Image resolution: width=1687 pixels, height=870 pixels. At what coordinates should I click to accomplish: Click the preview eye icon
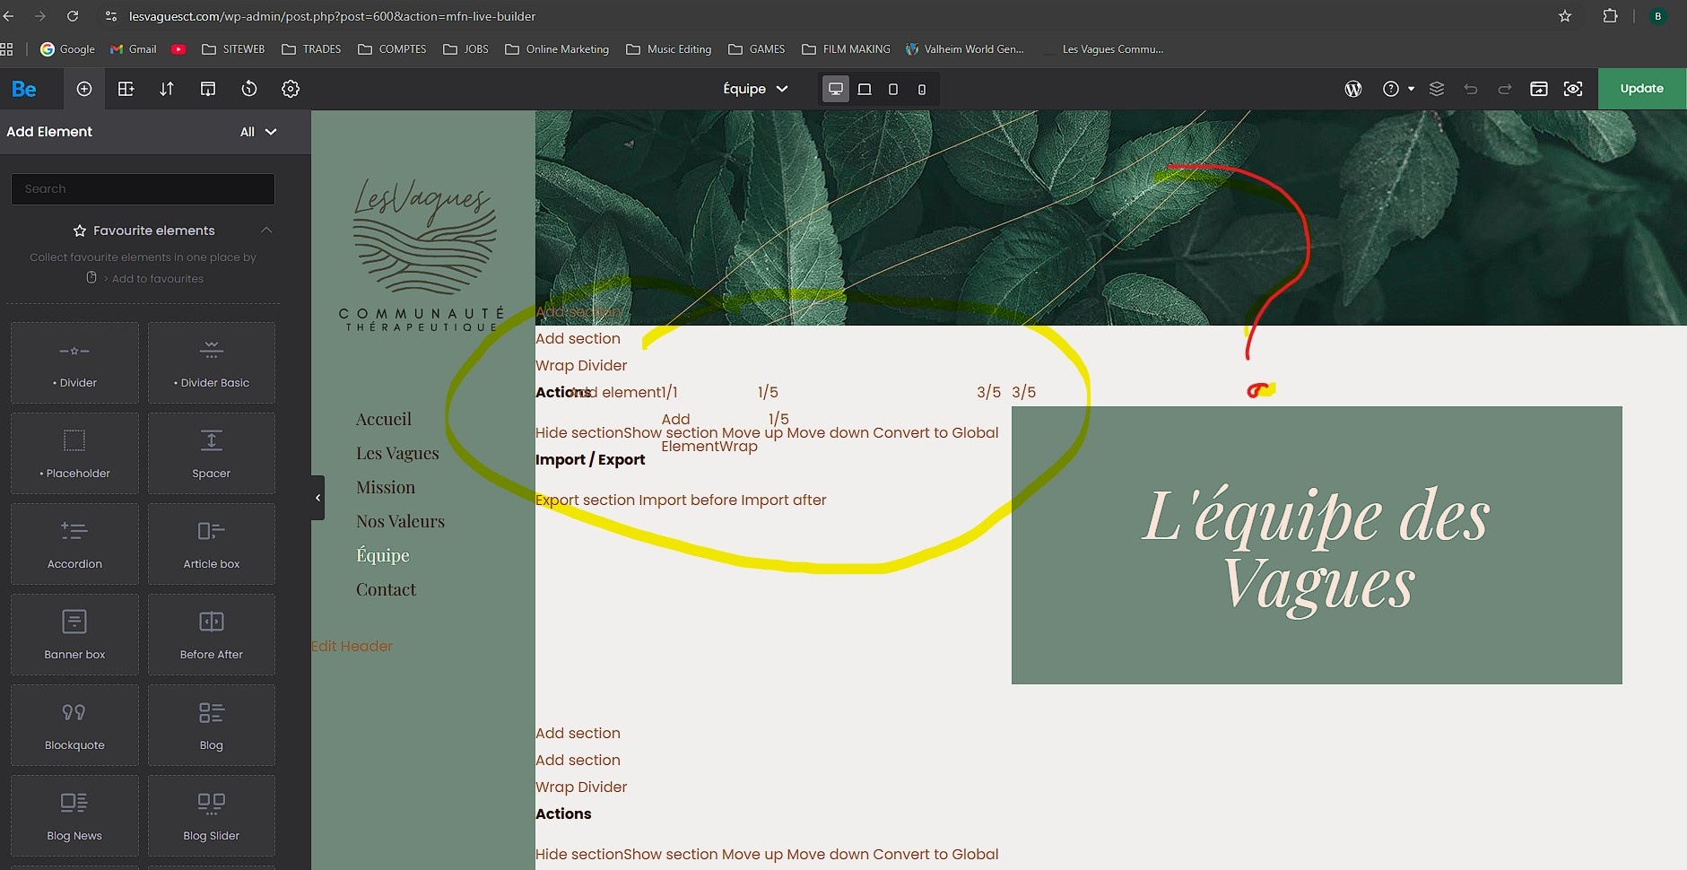[1573, 89]
